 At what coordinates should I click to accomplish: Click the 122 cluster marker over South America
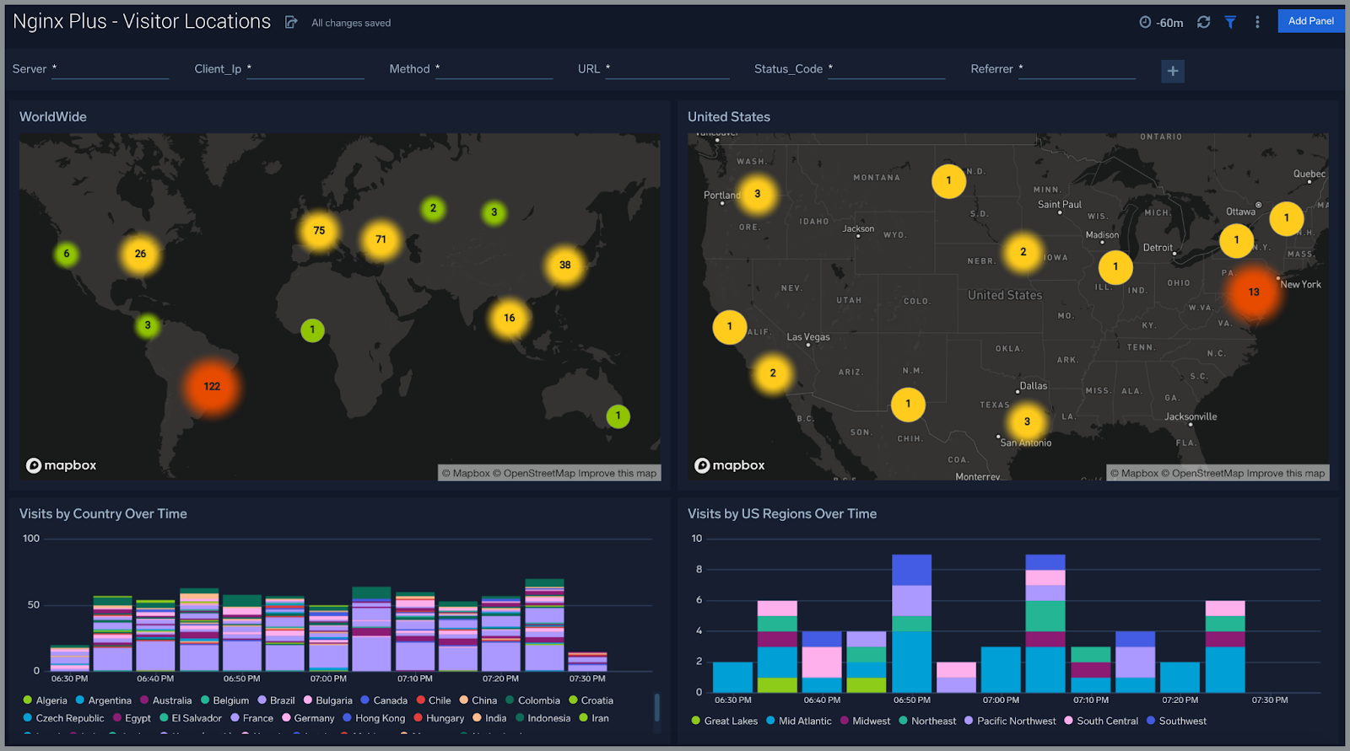click(x=212, y=387)
